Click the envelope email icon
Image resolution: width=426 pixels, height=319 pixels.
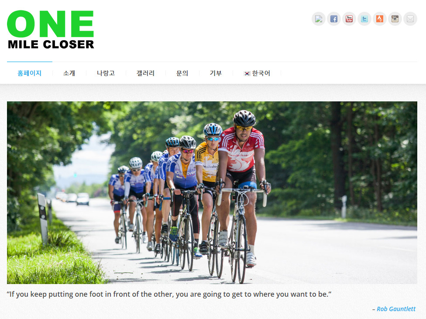coord(410,19)
